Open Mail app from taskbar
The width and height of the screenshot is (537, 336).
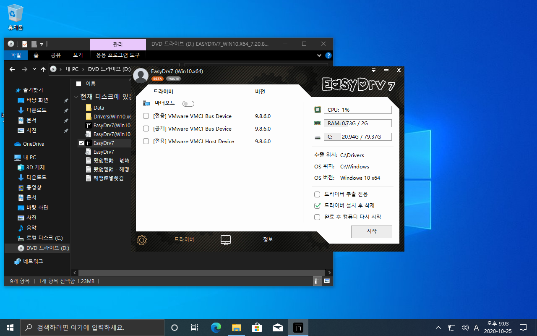278,328
